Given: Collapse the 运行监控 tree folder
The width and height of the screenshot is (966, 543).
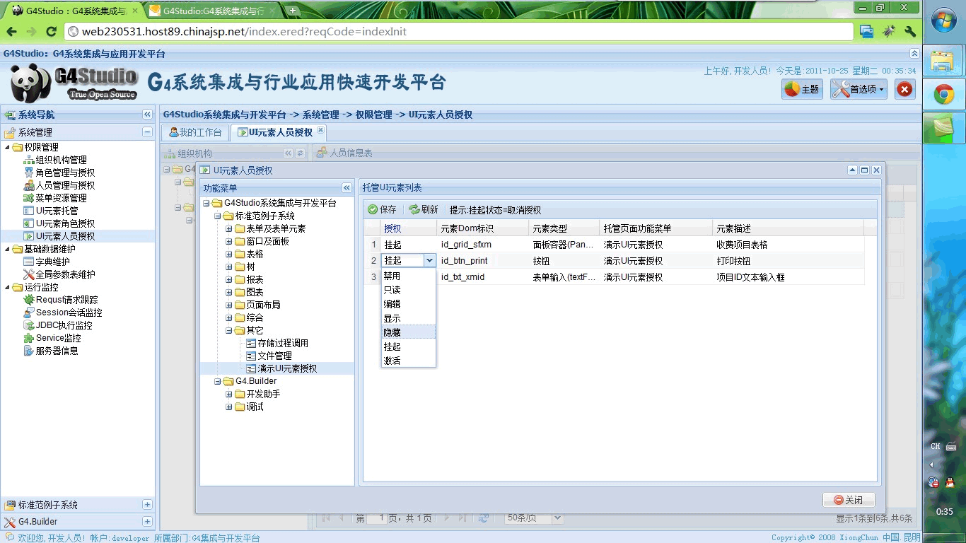Looking at the screenshot, I should pos(7,287).
